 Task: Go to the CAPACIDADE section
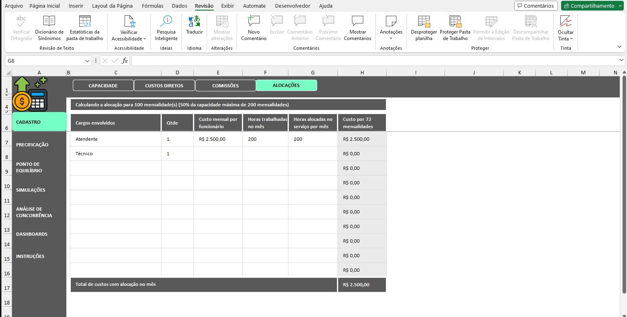point(103,86)
